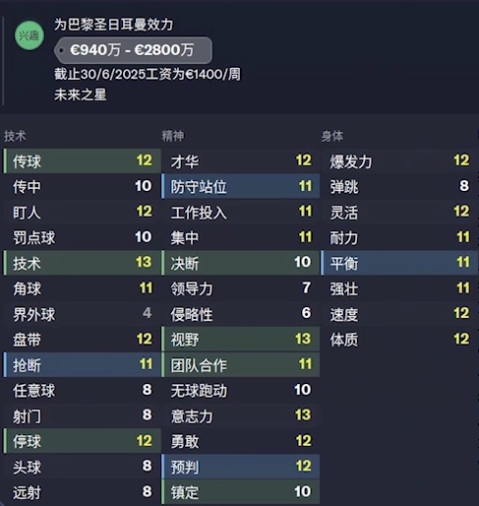This screenshot has width=479, height=506.
Task: Click the €940万 - €2800万 value tag
Action: [134, 50]
